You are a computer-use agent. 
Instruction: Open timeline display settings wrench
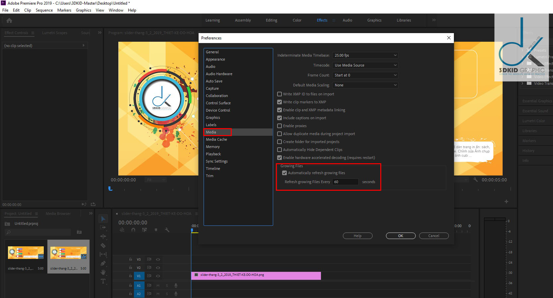(167, 229)
